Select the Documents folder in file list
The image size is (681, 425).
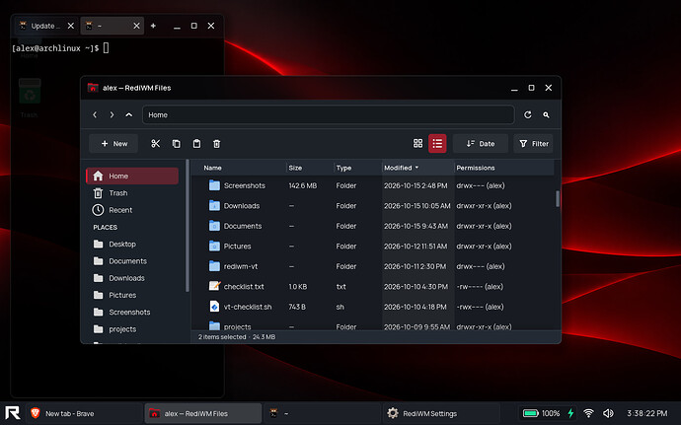point(373,226)
